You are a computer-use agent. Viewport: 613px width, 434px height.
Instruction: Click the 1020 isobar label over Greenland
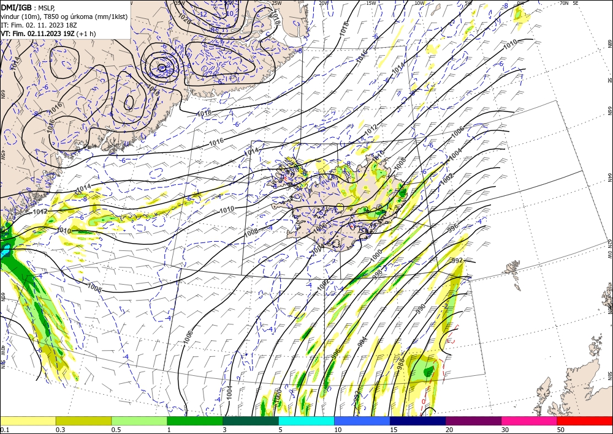point(184,18)
